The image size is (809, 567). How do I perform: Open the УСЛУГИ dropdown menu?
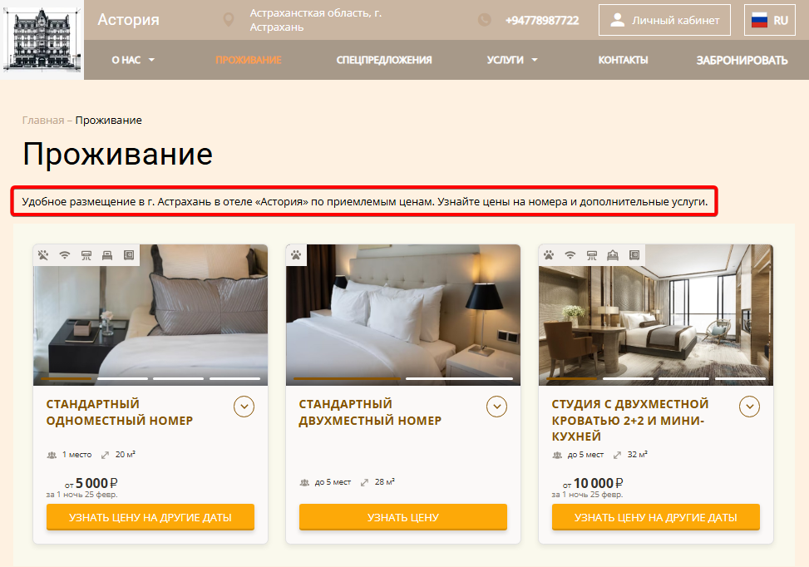point(512,60)
